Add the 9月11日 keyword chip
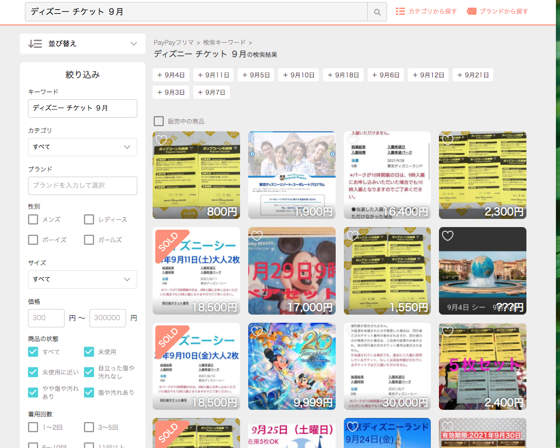This screenshot has width=560, height=448. (x=213, y=75)
